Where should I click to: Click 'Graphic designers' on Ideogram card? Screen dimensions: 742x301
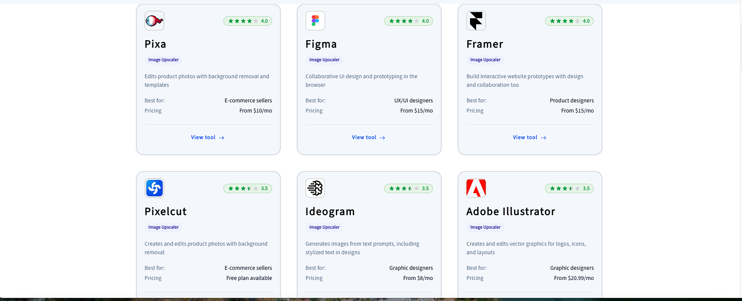(x=411, y=268)
